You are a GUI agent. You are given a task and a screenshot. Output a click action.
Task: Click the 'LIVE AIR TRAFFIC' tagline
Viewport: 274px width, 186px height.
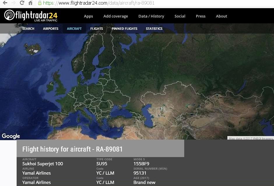coord(46,20)
